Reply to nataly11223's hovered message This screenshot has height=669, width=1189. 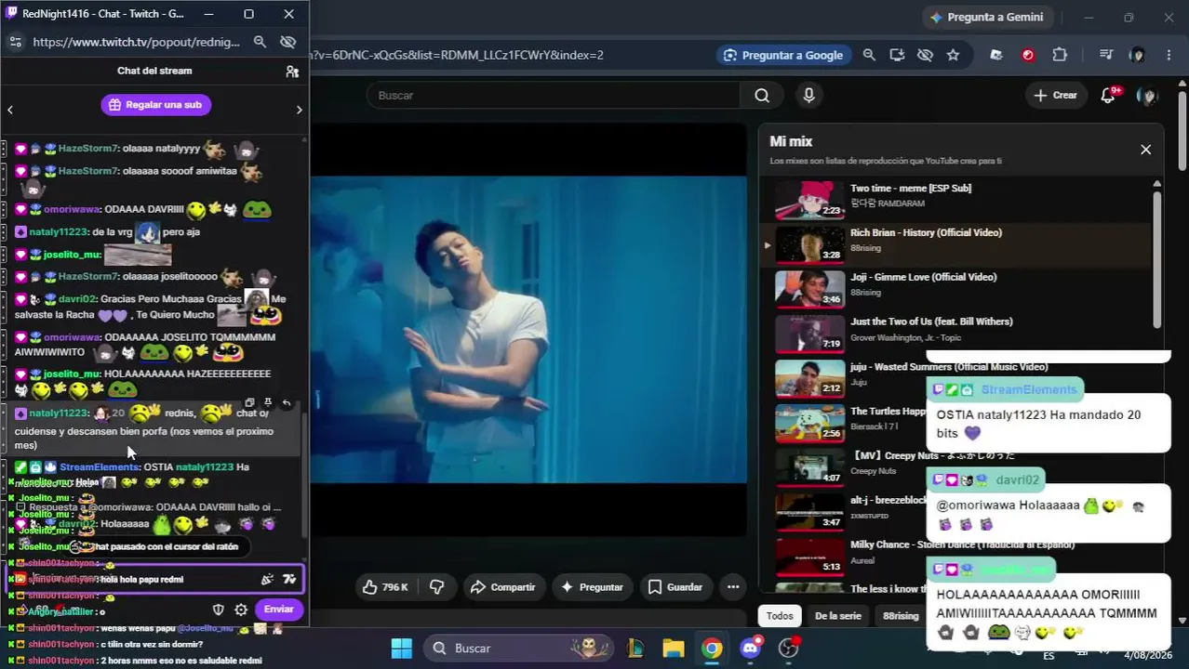point(287,402)
